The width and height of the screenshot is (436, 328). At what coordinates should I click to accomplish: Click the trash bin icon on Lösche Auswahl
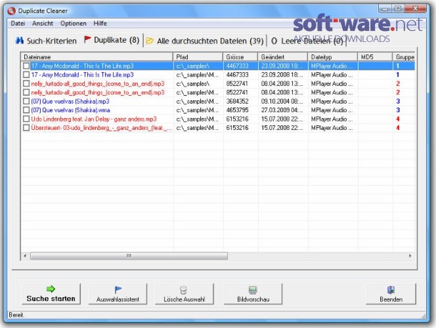click(183, 290)
